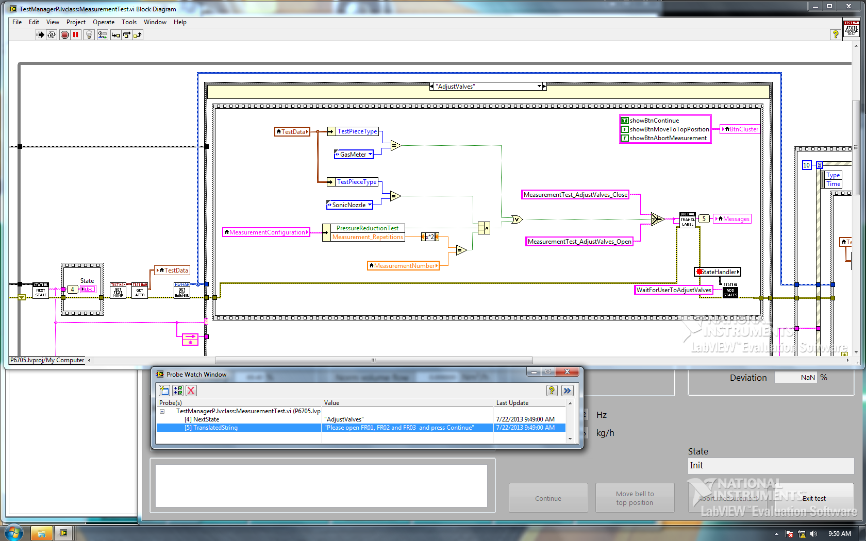Open Context Help with yellow question mark
866x541 pixels.
pos(836,35)
